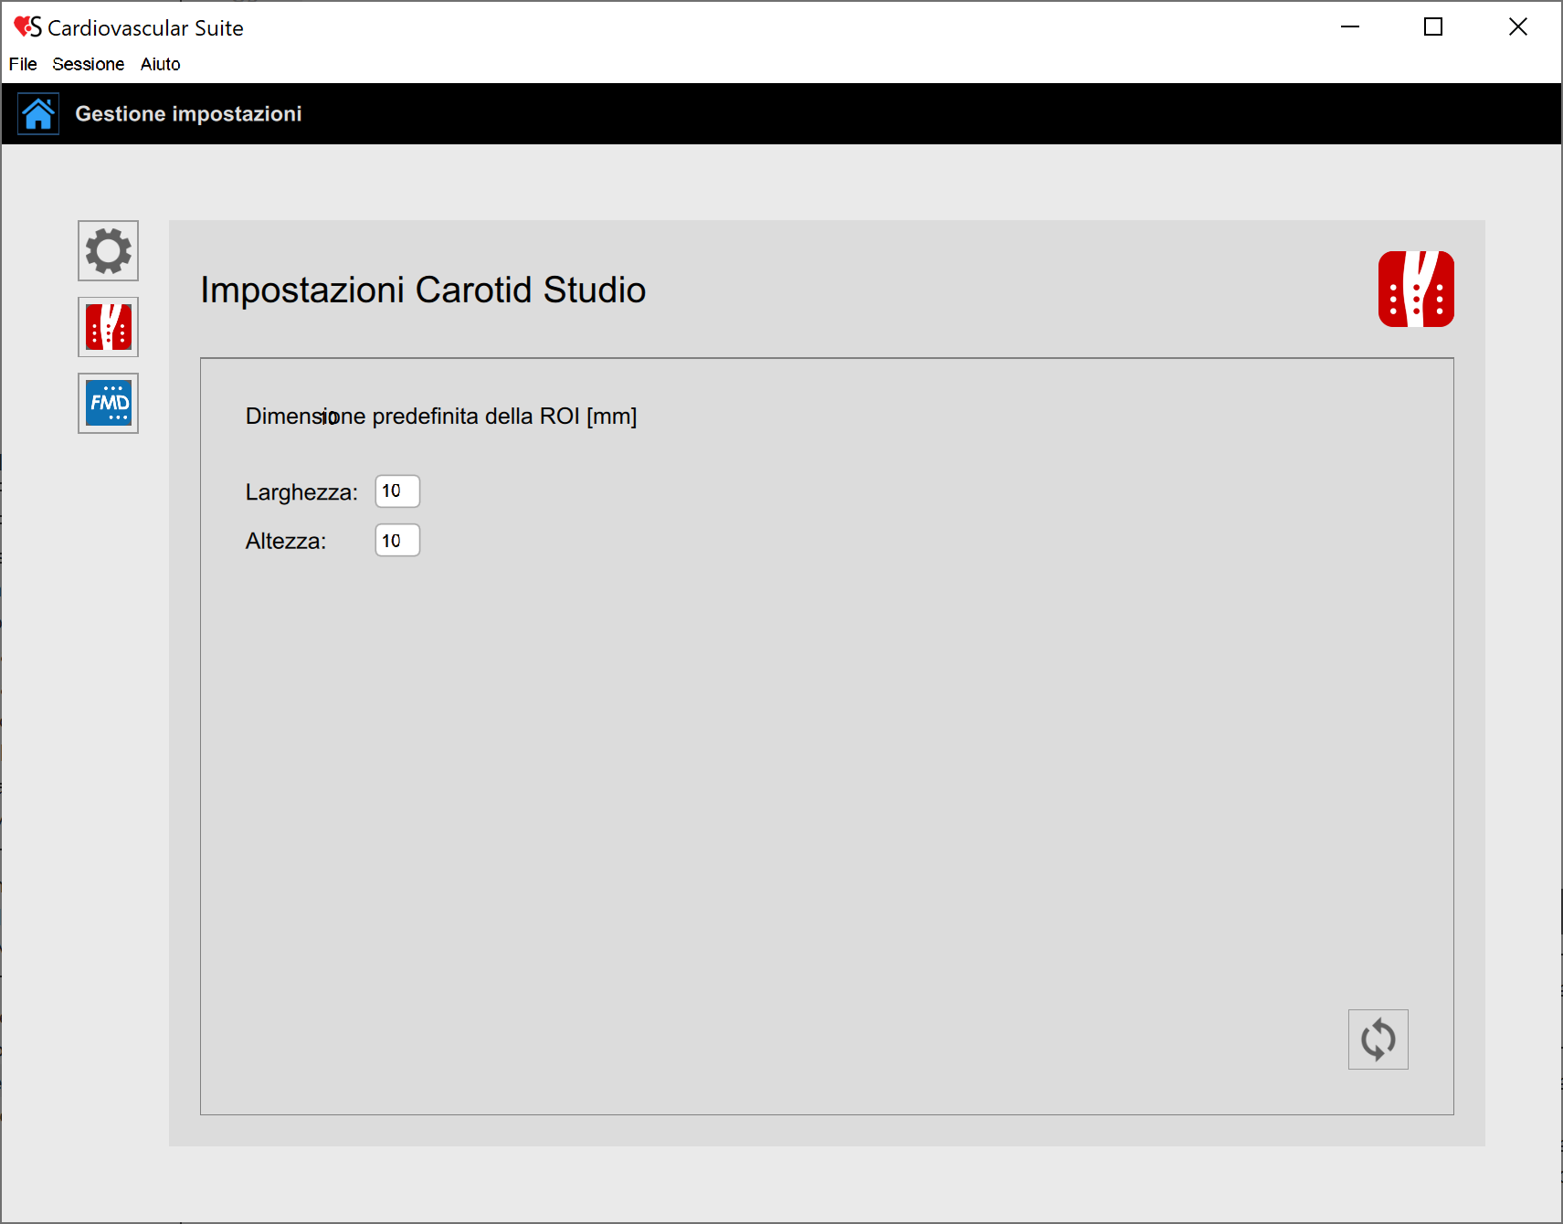
Task: Maximize the Cardiovascular Suite window
Action: (x=1433, y=27)
